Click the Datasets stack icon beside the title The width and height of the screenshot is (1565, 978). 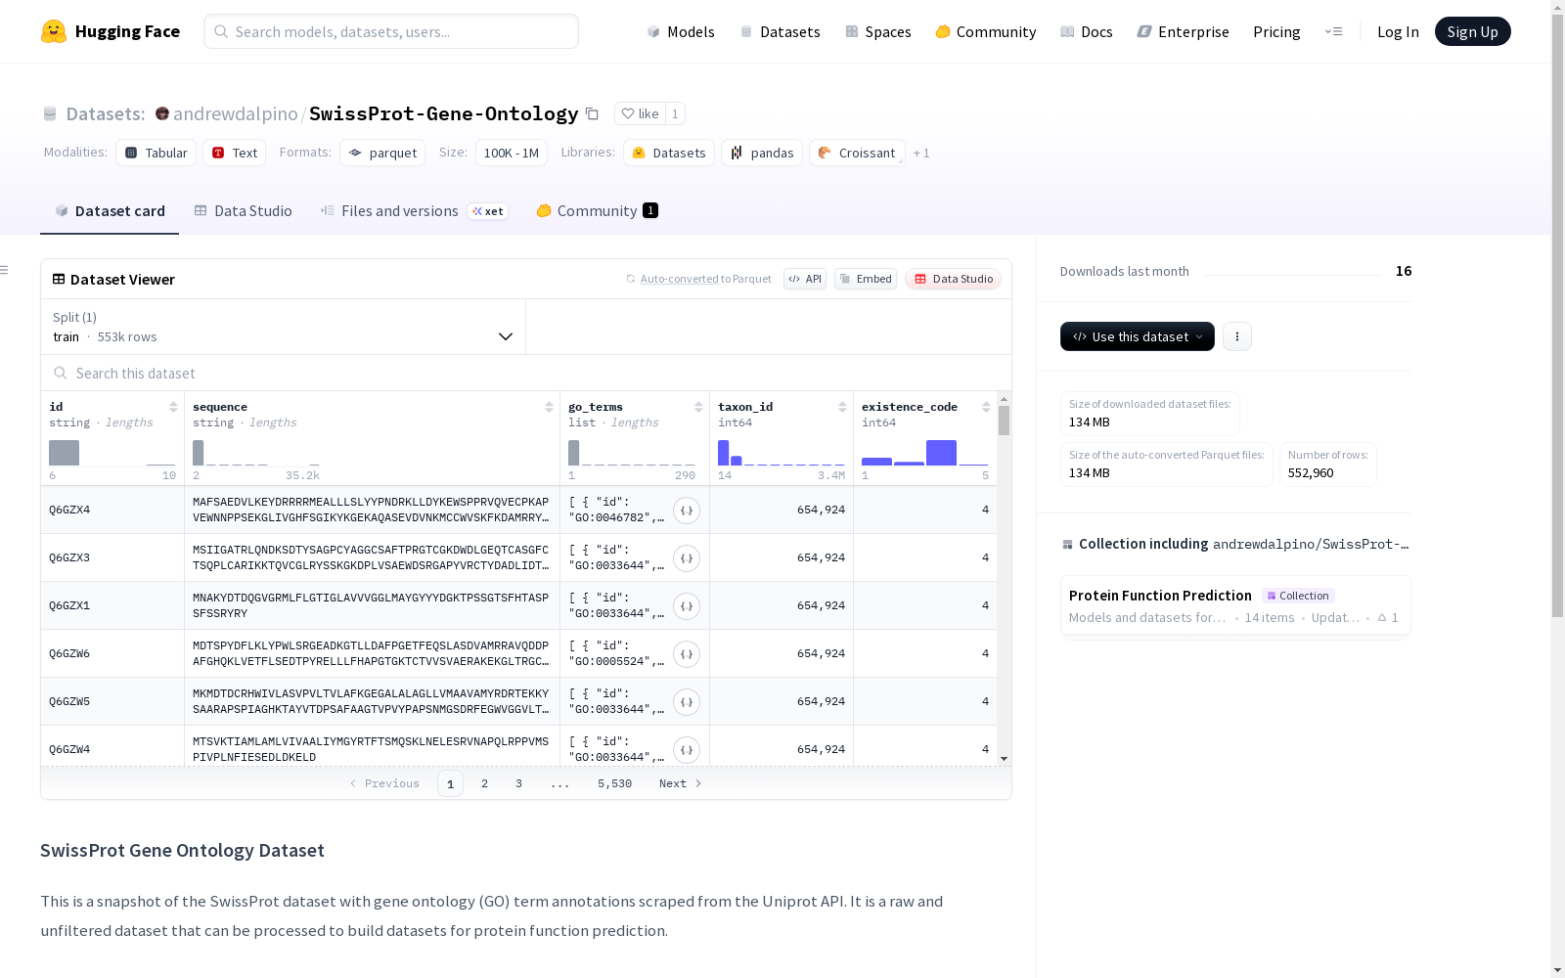coord(50,113)
